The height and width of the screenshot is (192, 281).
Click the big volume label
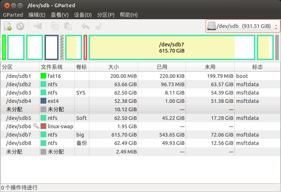(x=80, y=135)
